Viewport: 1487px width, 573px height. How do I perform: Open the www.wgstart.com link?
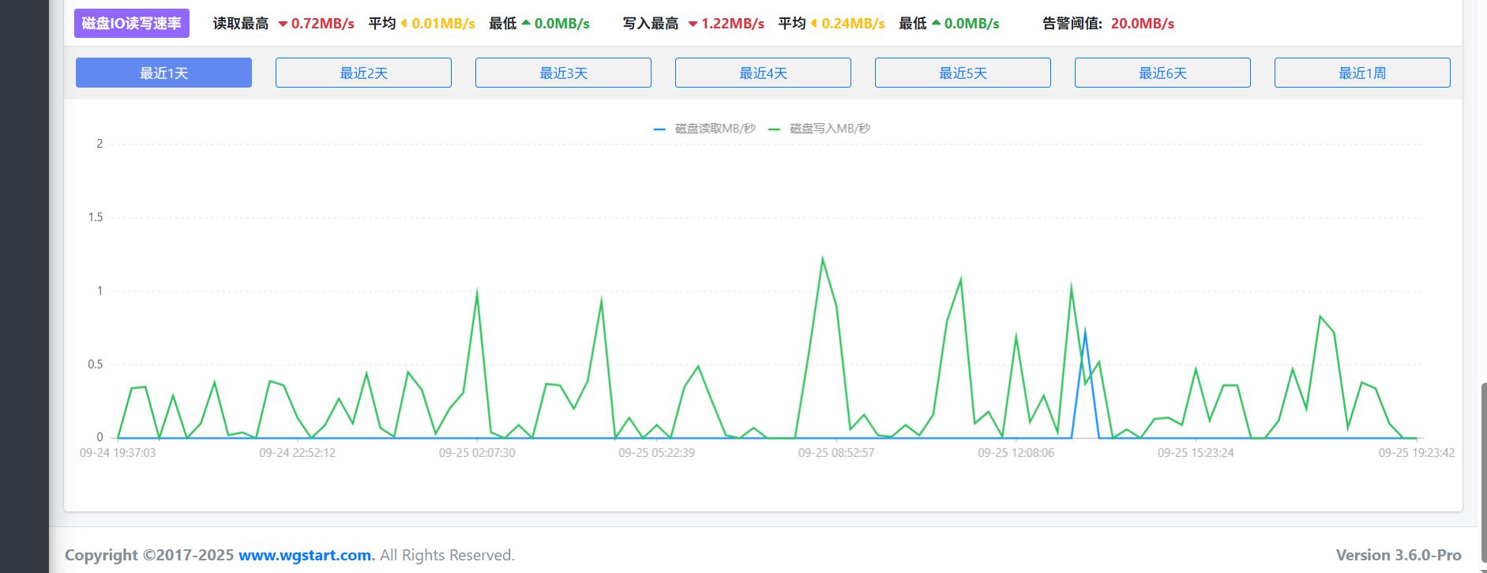pos(305,555)
